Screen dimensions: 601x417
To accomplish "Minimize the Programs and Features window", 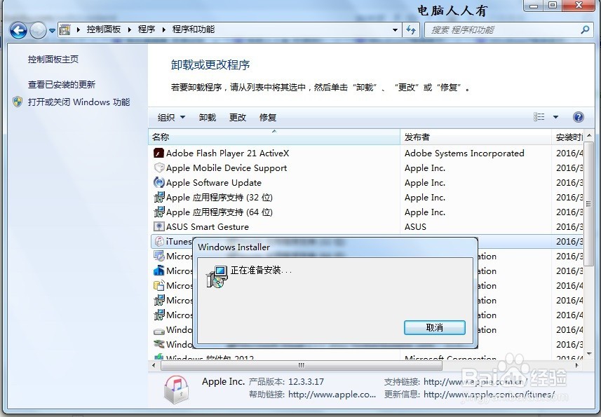I will click(x=534, y=6).
